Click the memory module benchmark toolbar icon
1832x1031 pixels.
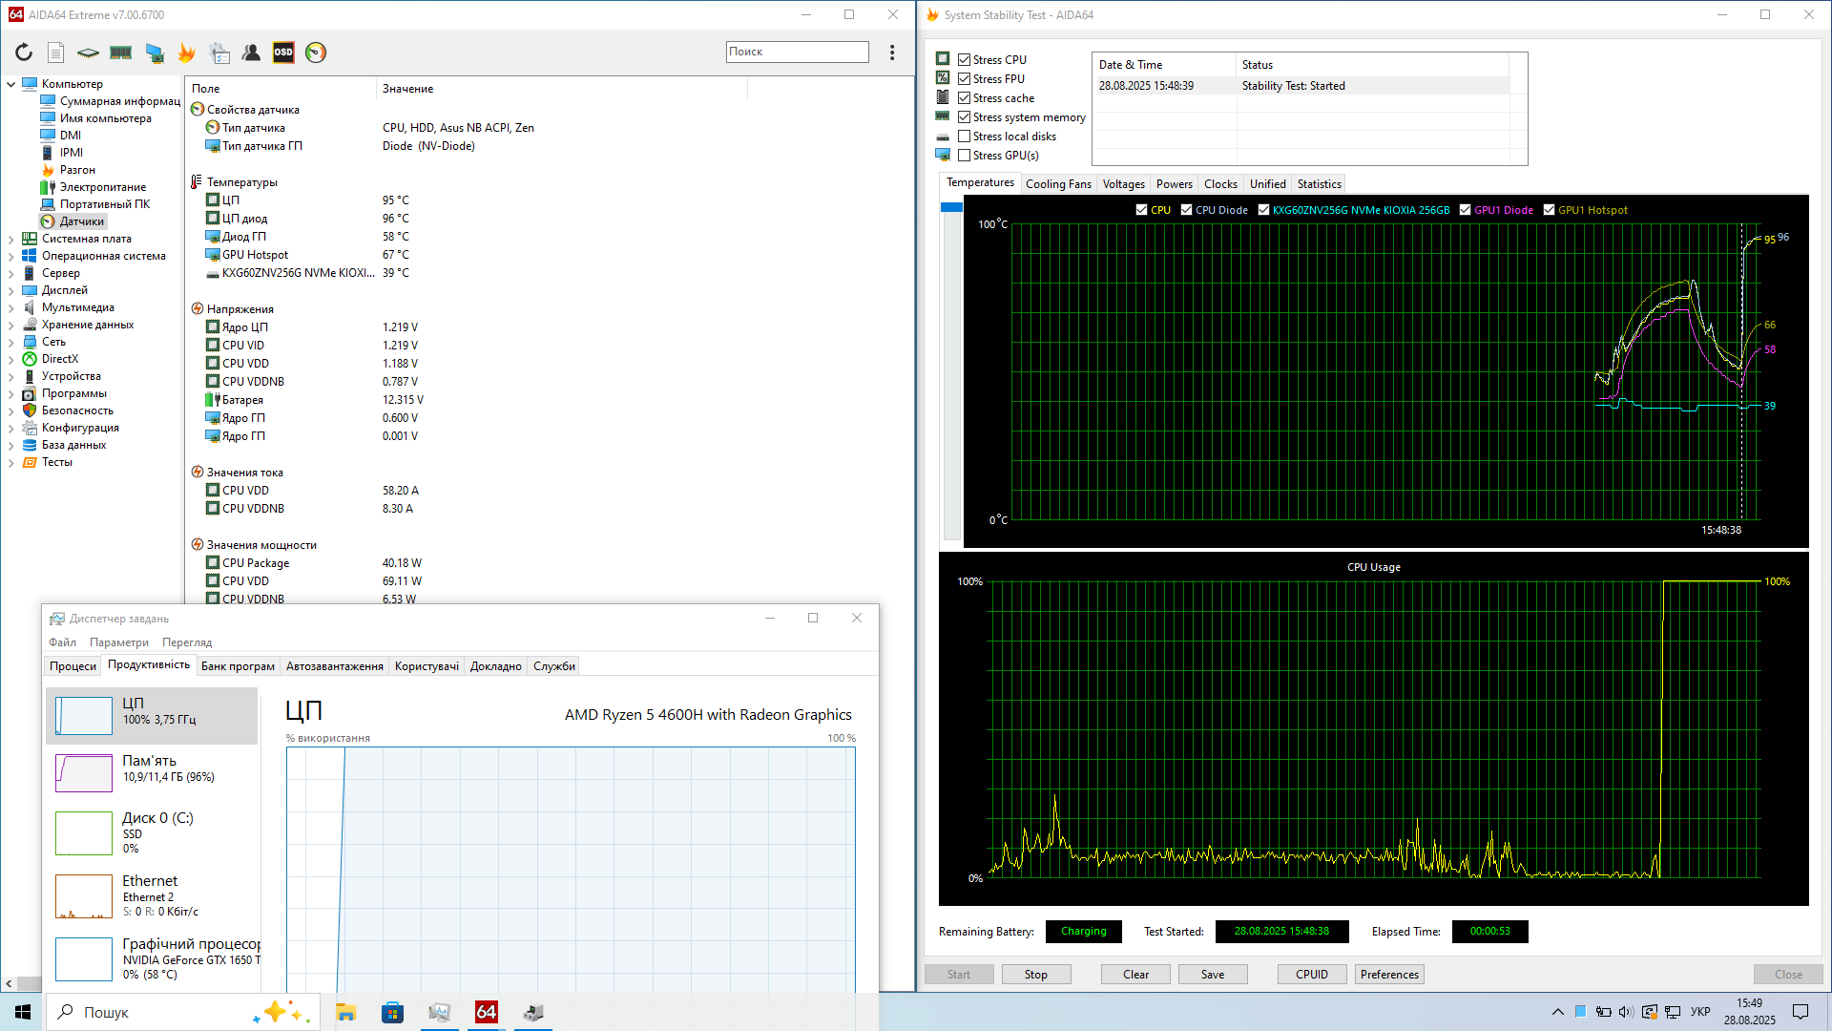pyautogui.click(x=121, y=53)
